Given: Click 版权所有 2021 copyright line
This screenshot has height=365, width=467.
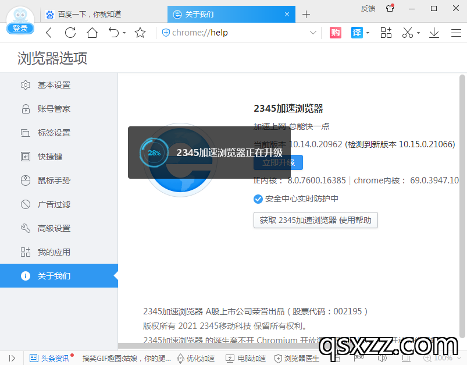Looking at the screenshot, I should pos(225,326).
